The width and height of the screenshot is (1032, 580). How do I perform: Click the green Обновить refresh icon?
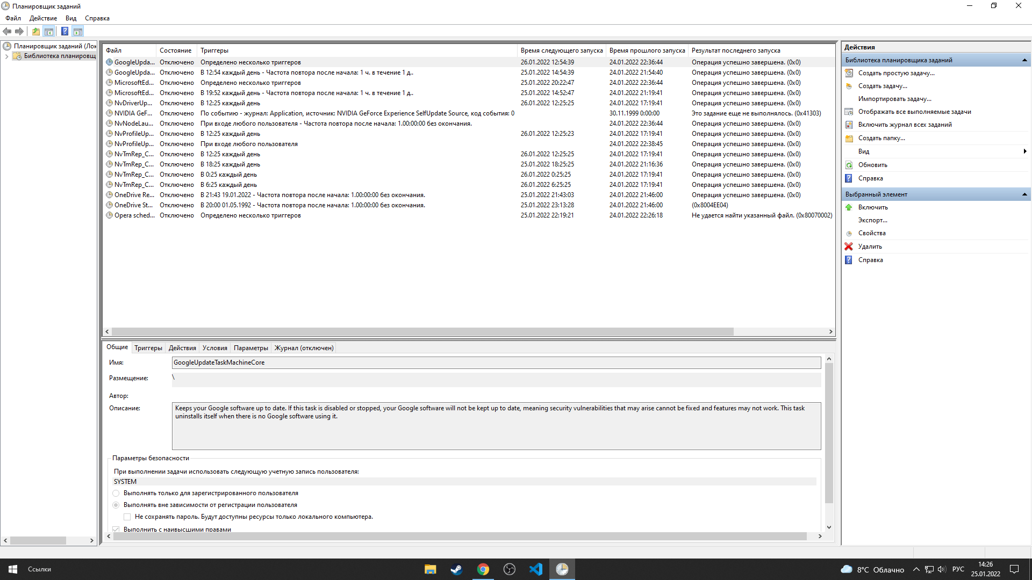pos(849,165)
